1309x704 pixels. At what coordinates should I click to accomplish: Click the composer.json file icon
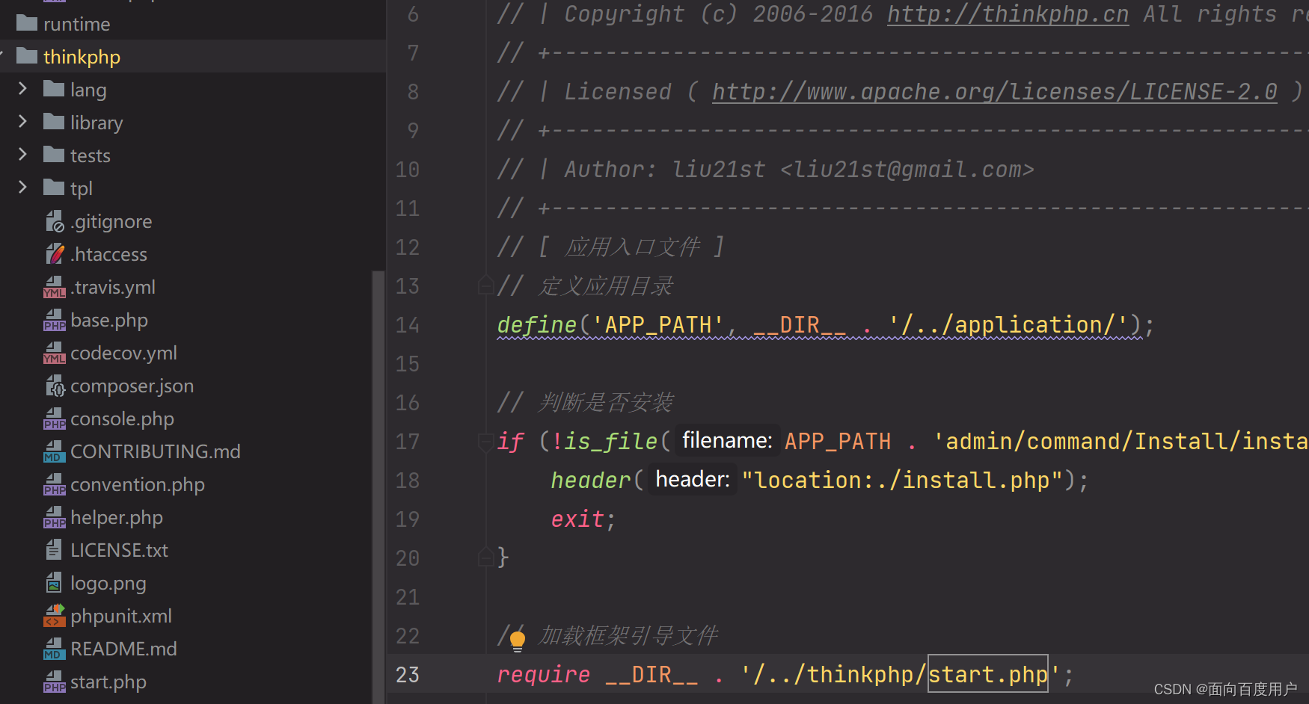(x=55, y=386)
